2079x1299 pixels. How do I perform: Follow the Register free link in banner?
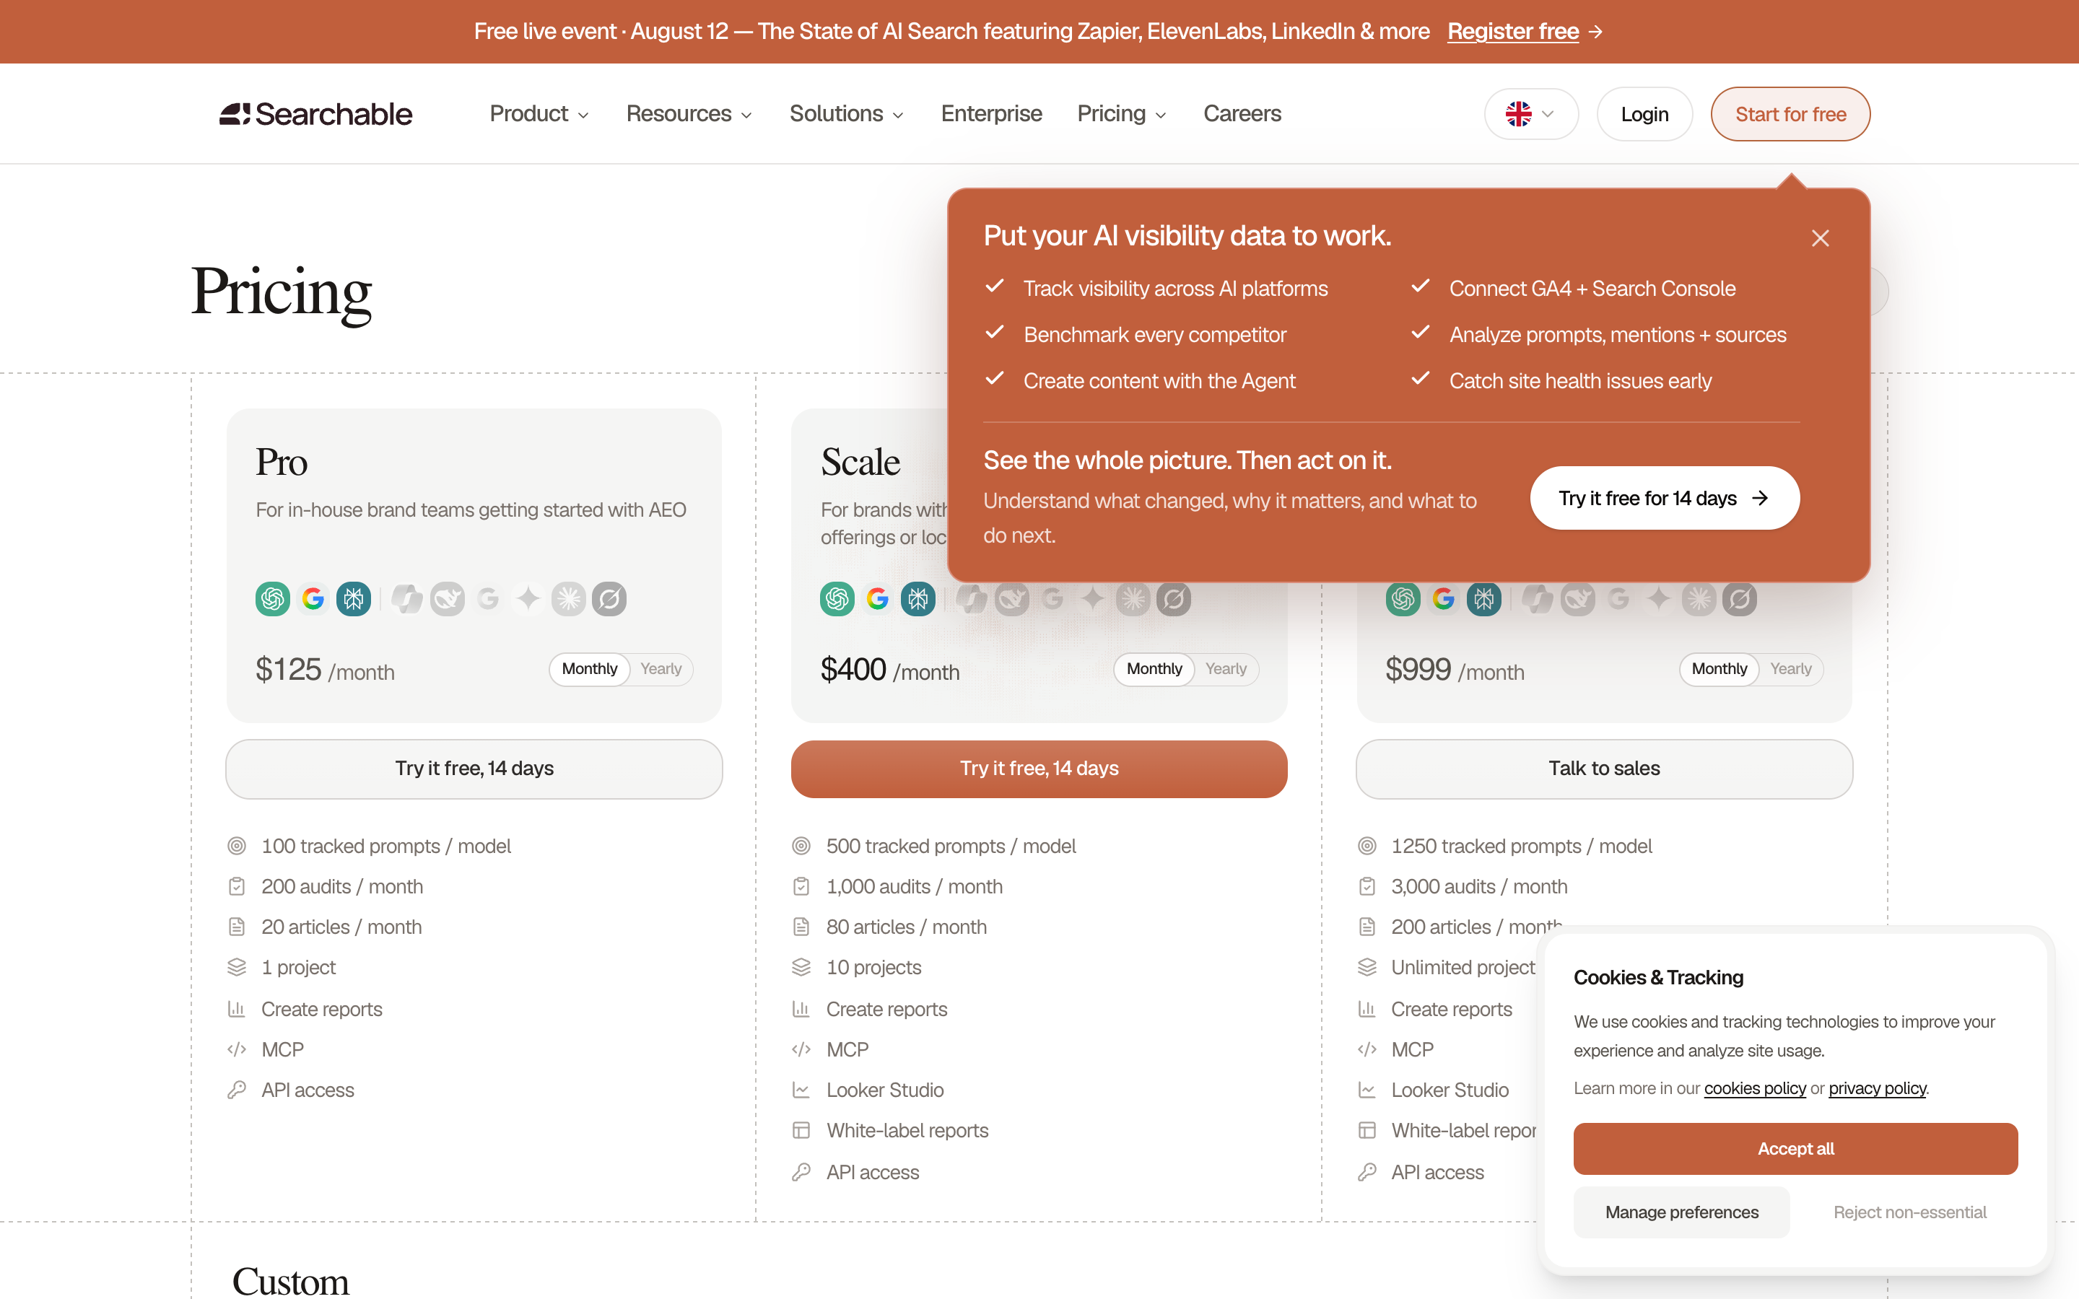1525,32
